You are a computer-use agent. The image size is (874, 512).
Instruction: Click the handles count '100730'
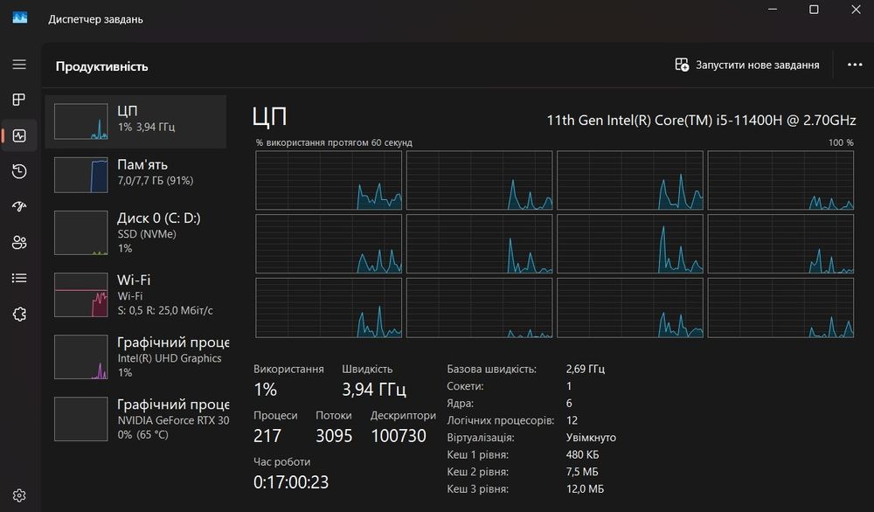(399, 436)
